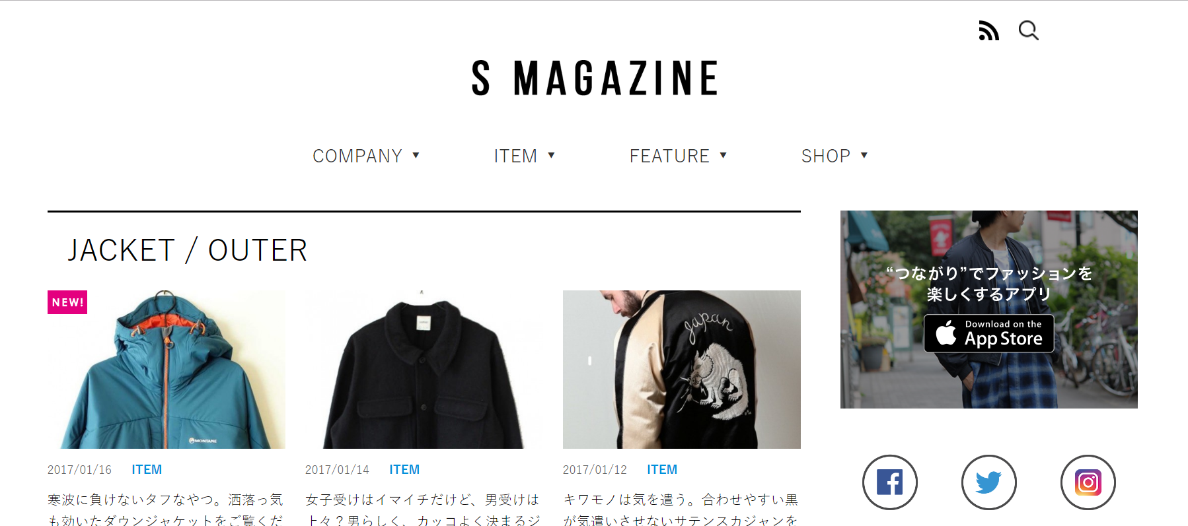Click the search magnifier icon

click(x=1028, y=30)
